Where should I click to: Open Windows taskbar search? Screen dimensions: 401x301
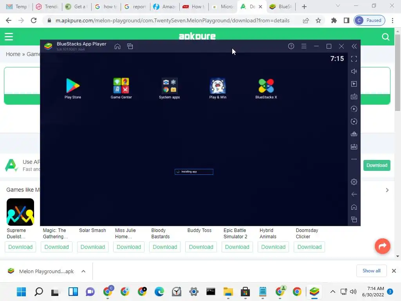[x=39, y=292]
